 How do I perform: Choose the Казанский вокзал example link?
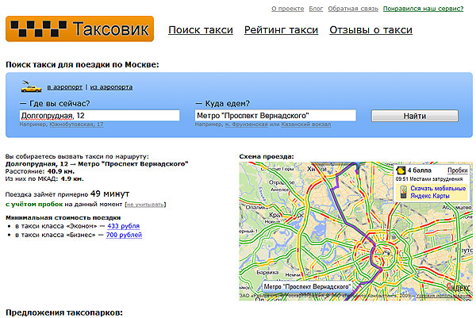(306, 125)
